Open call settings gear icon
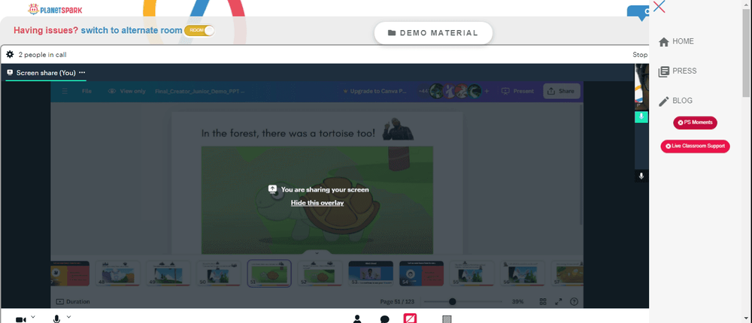 (x=10, y=55)
